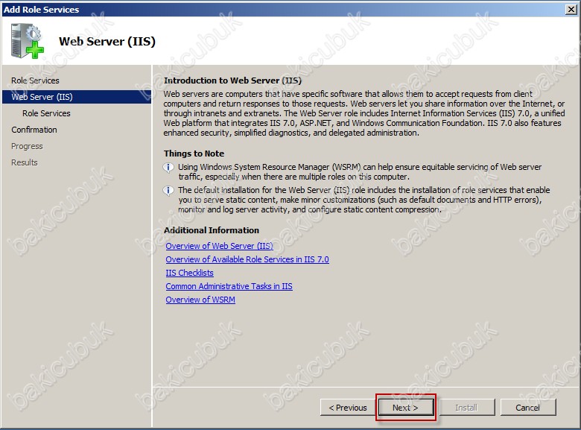Close the Add Role Services dialog

pos(572,10)
